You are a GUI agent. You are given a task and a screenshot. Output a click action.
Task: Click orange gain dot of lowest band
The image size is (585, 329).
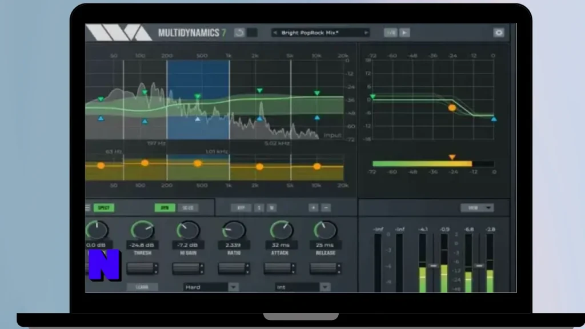(x=101, y=165)
